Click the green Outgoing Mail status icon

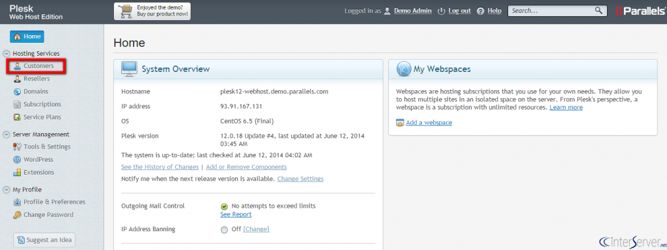tap(225, 206)
